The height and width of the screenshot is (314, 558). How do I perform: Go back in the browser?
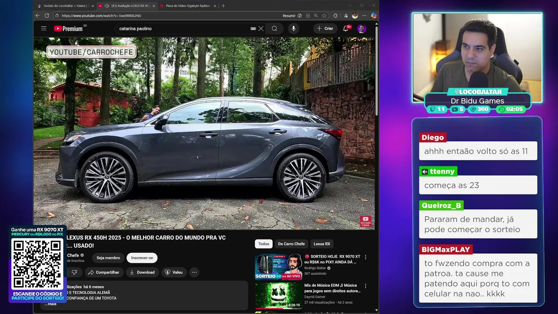37,16
